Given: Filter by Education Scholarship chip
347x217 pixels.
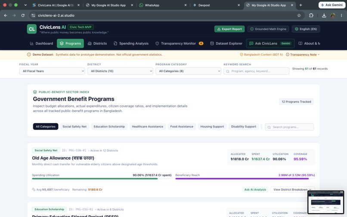Looking at the screenshot, I should [109, 127].
